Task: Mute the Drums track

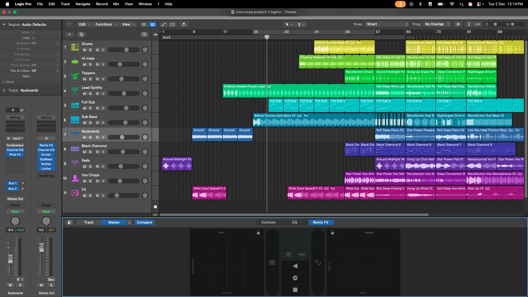Action: [85, 50]
